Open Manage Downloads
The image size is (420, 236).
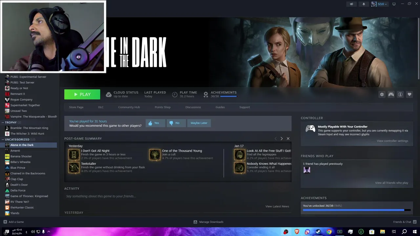click(208, 222)
